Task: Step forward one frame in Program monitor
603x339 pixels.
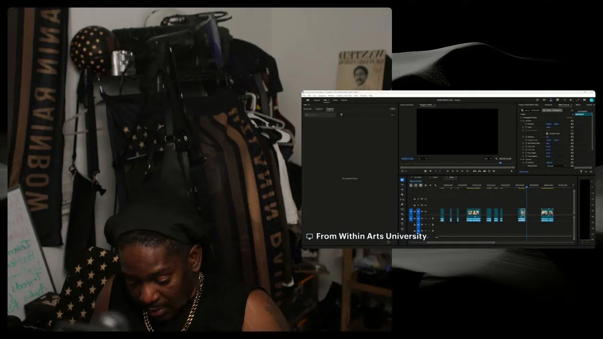Action: pyautogui.click(x=462, y=171)
